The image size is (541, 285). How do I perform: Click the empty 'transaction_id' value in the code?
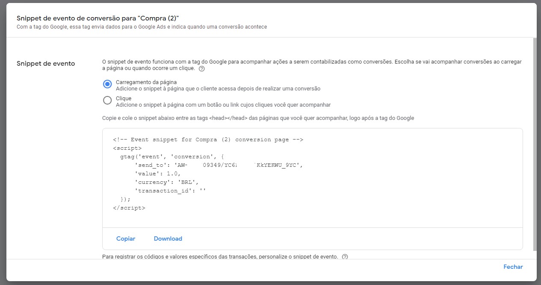click(x=202, y=191)
